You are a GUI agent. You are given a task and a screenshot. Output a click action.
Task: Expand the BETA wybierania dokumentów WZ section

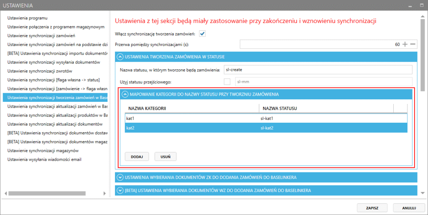[120, 190]
